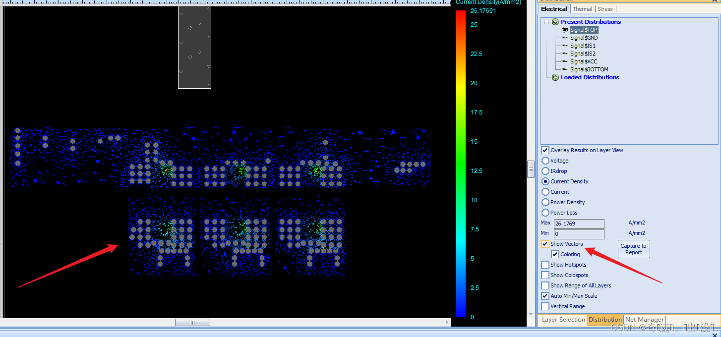Screen dimensions: 721x337
Task: Uncheck Overlay Results on Layer View
Action: [x=545, y=150]
